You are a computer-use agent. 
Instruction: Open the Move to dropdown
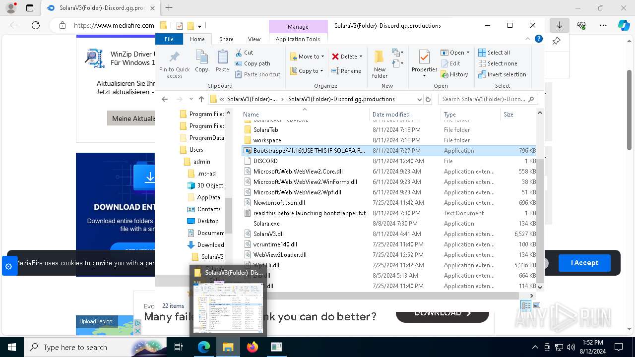coord(307,57)
